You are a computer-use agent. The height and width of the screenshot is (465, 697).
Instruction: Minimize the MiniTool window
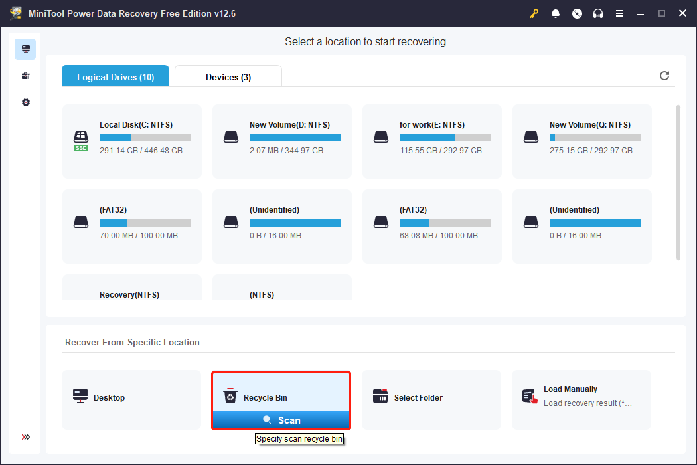point(640,13)
